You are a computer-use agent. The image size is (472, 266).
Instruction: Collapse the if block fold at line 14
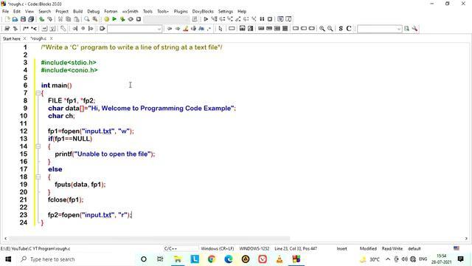[x=38, y=146]
